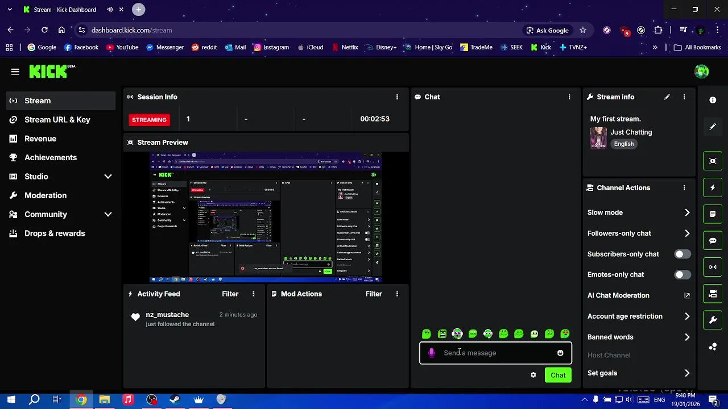Open Stream URL & Key page
728x409 pixels.
[x=60, y=120]
